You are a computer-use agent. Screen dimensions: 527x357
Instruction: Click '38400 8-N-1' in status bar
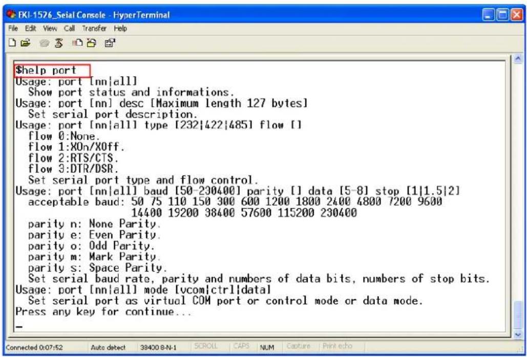[158, 347]
